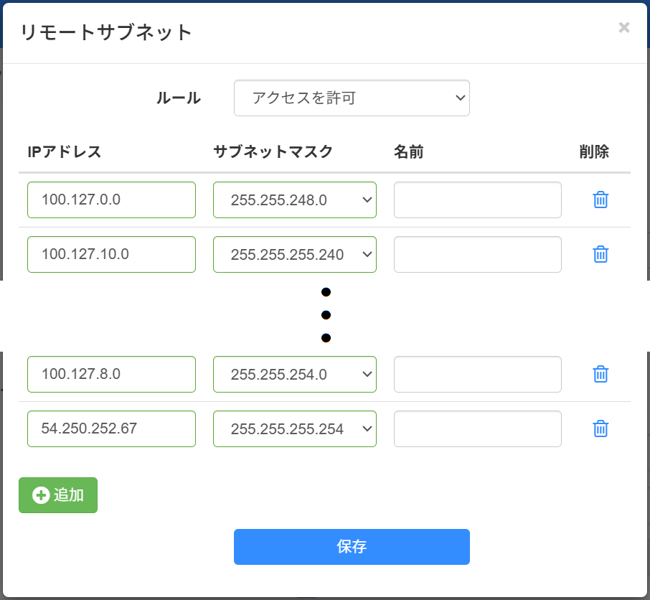Select the IP address field containing 100.127.0.0

click(111, 200)
